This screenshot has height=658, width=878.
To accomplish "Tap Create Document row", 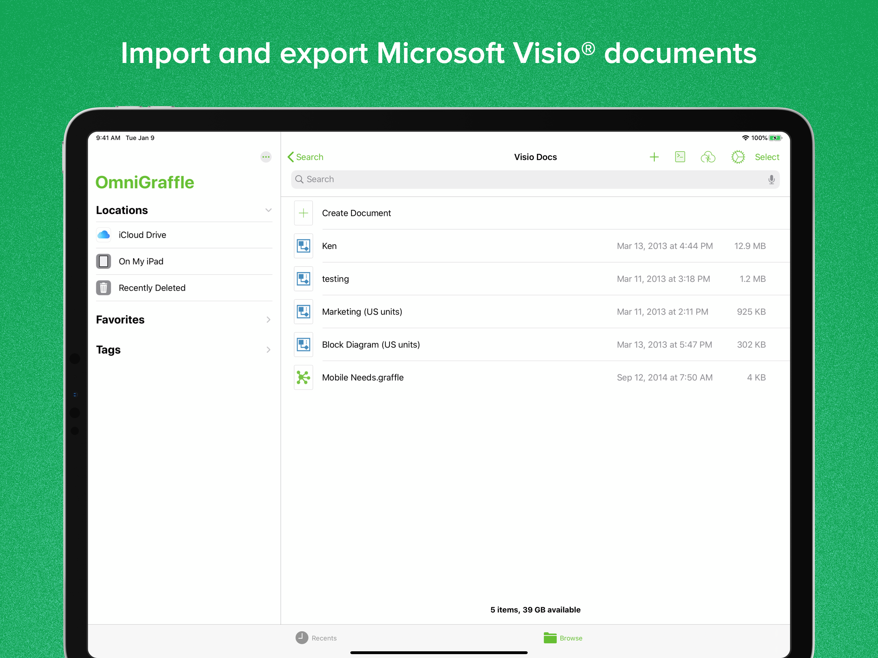I will point(356,213).
